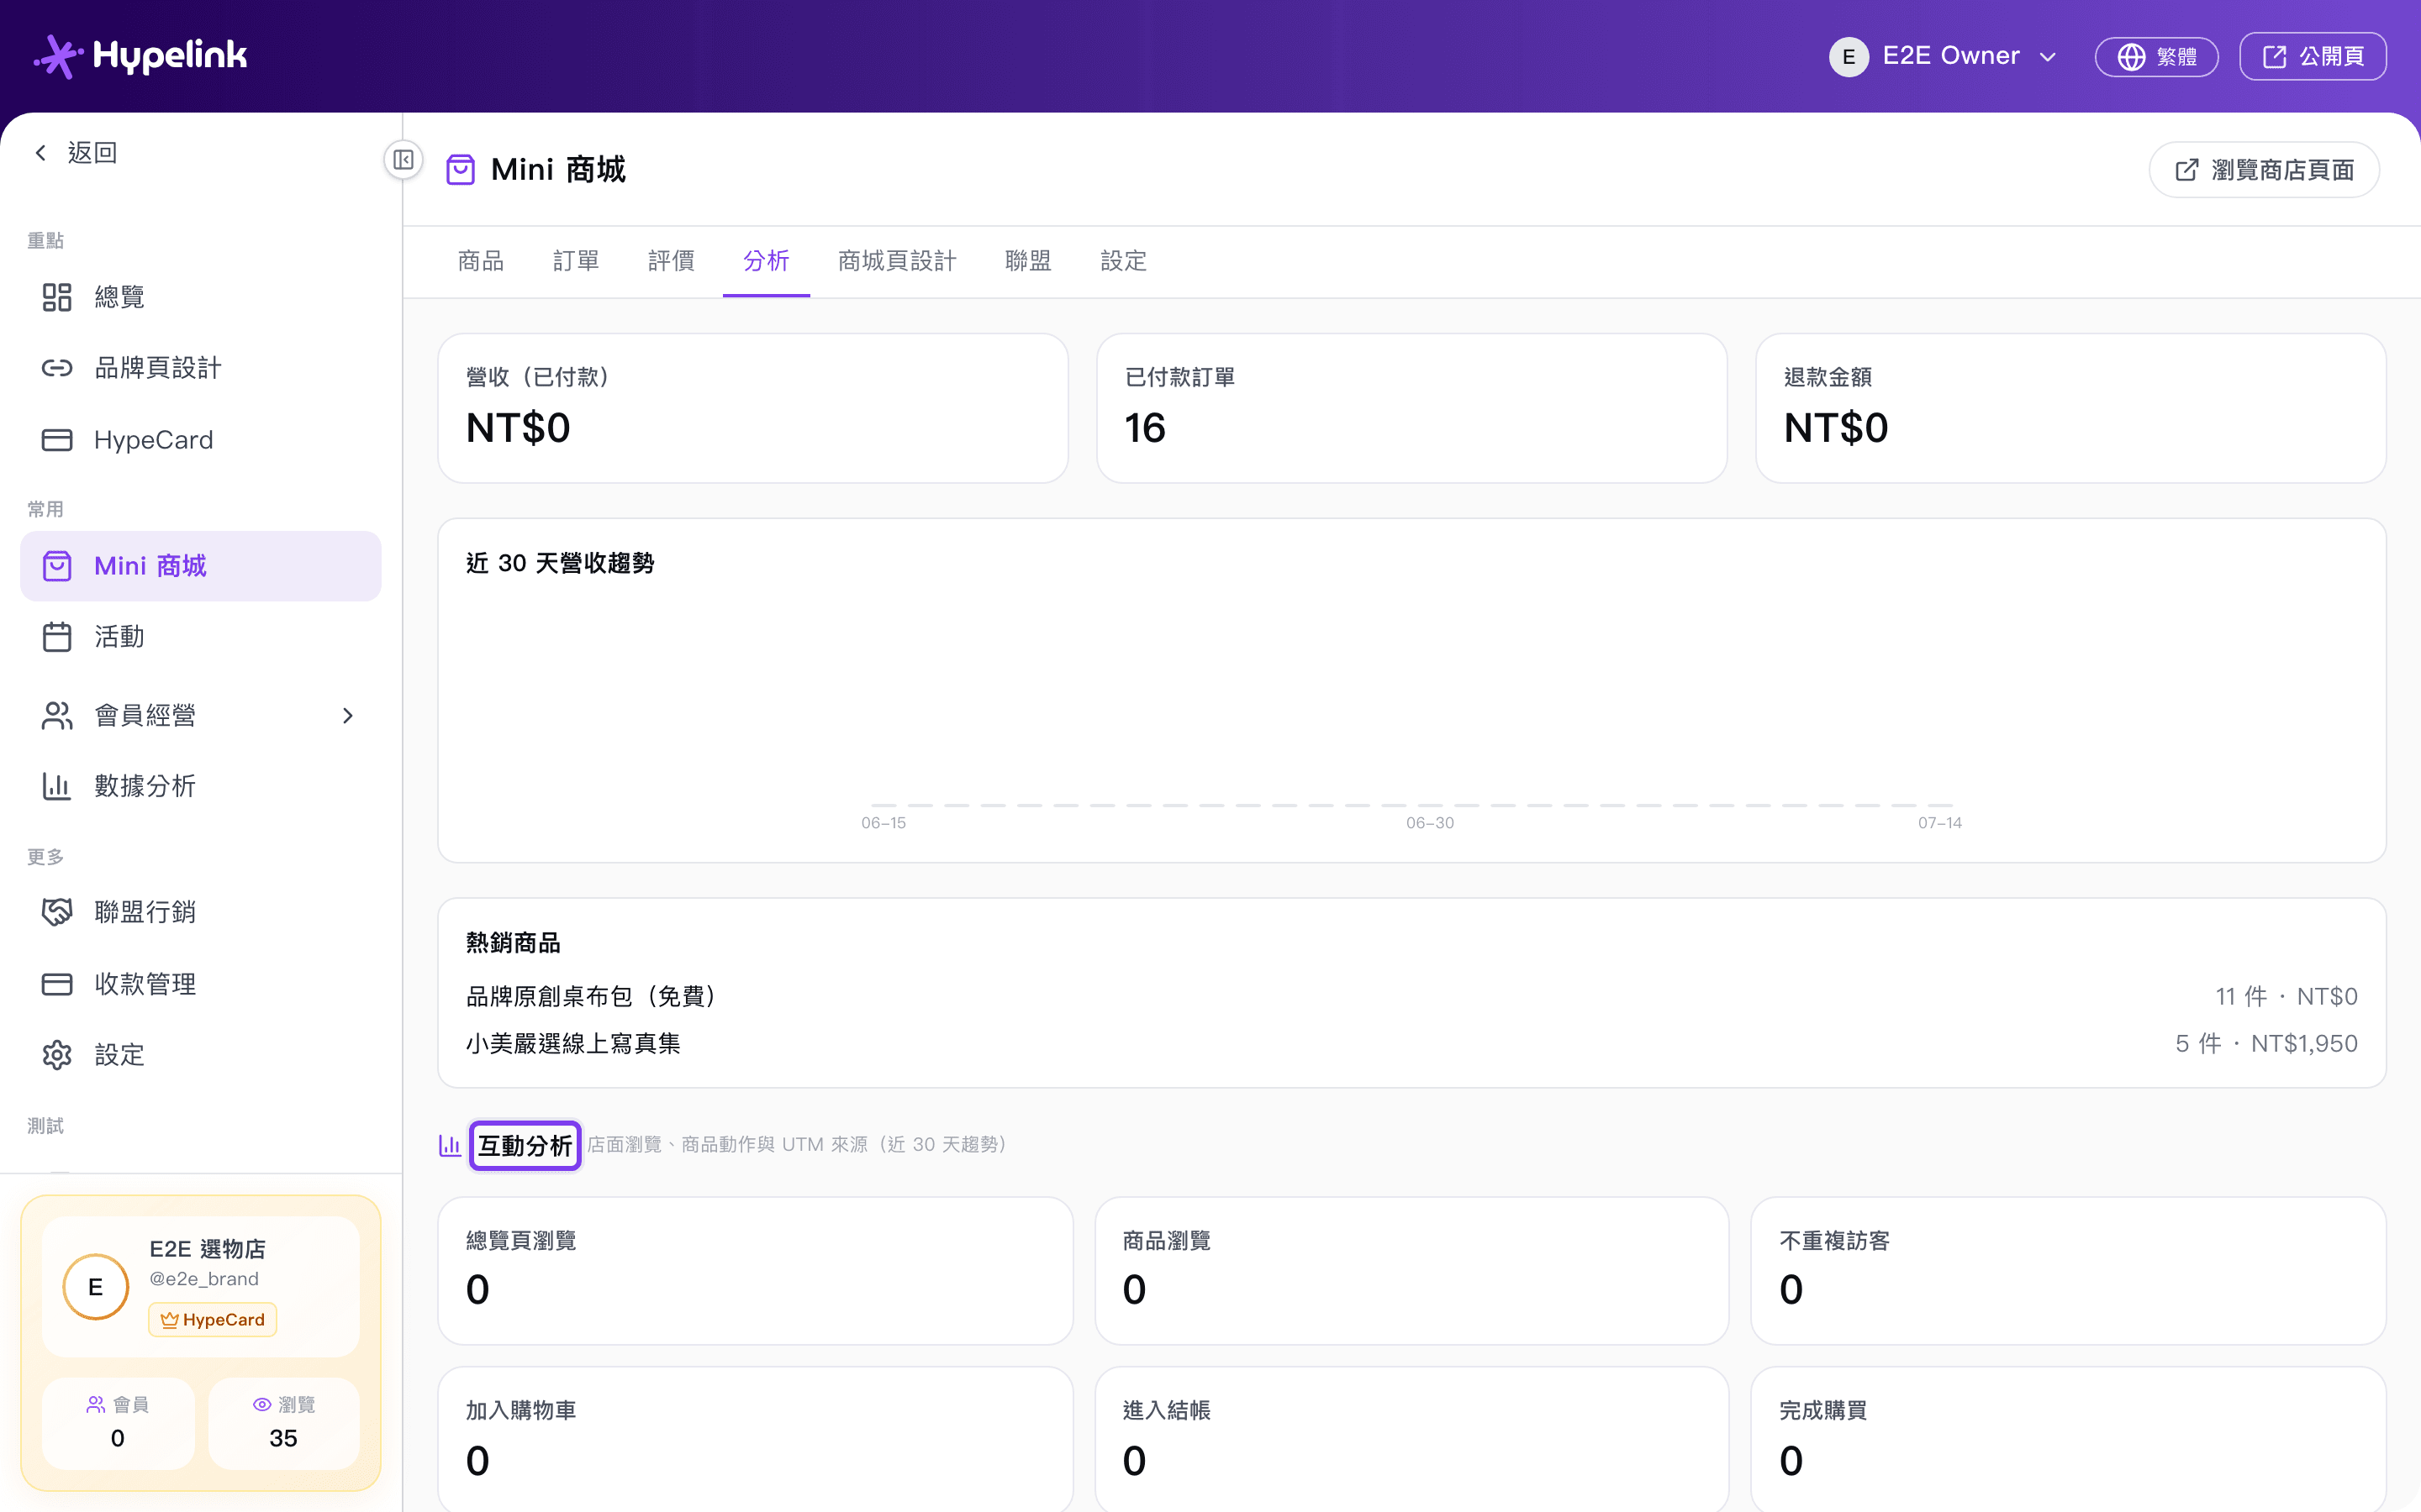Click the 5 件 · NT$1,950 value
The height and width of the screenshot is (1512, 2421).
pyautogui.click(x=2266, y=1044)
